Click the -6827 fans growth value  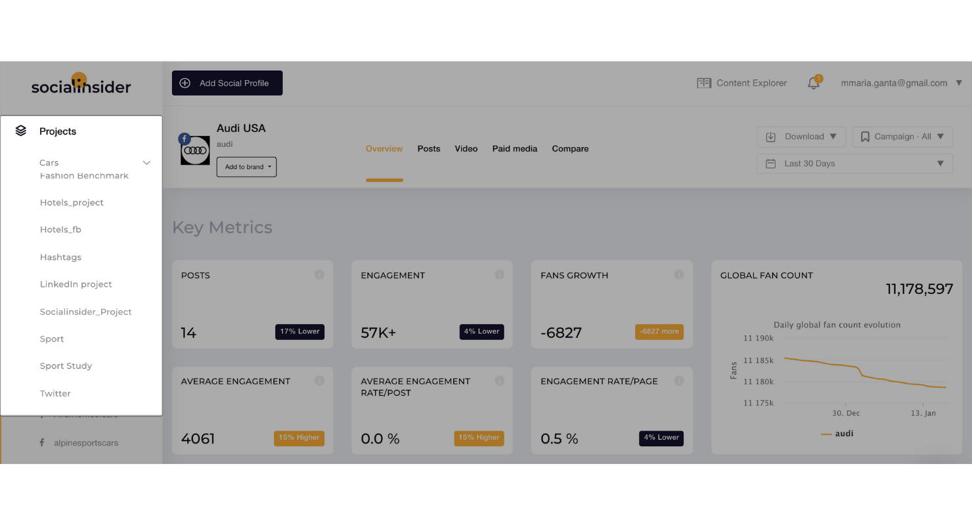[x=561, y=333]
